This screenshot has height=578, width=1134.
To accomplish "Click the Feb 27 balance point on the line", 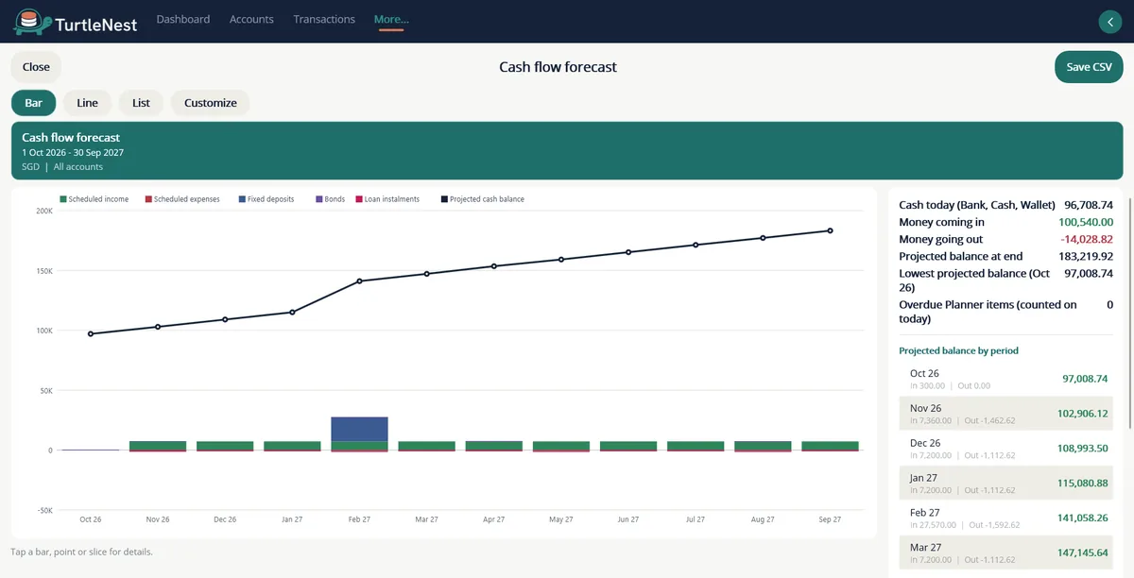I will point(359,280).
